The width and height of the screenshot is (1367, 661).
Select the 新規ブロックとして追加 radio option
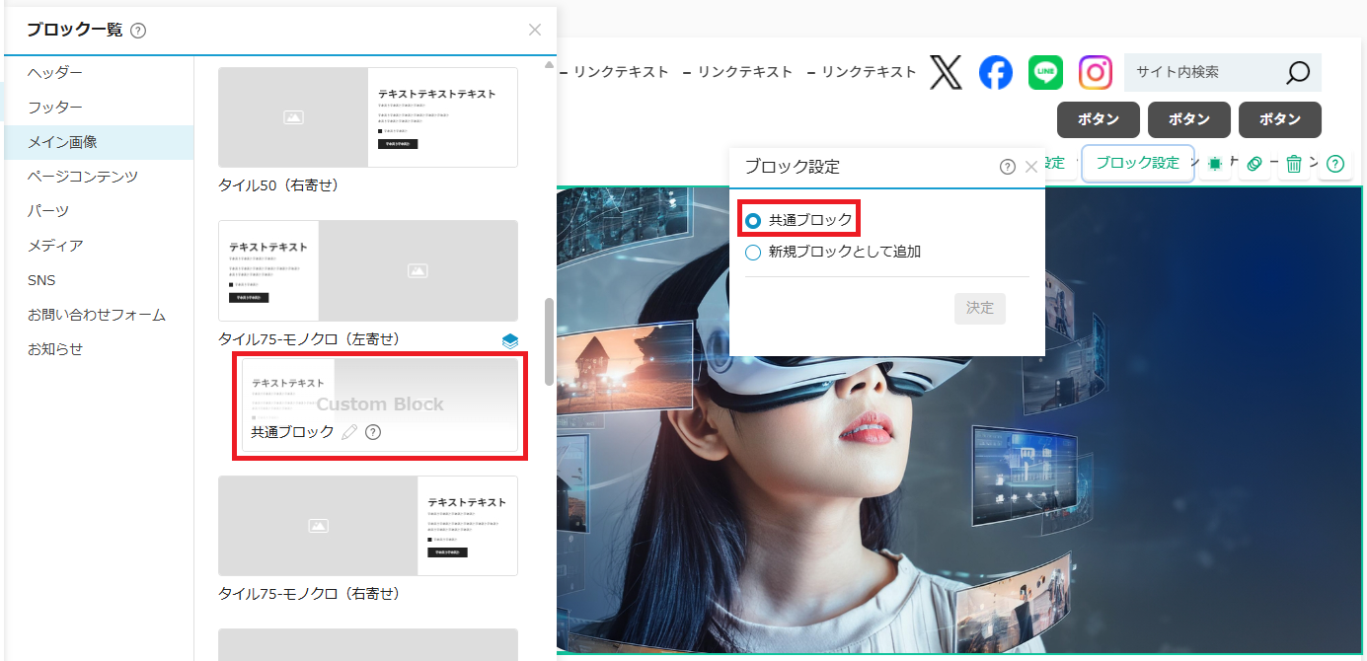(754, 252)
